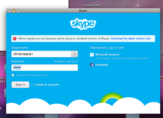The width and height of the screenshot is (163, 118).
Task: Open the Problems signing in? link
Action: pyautogui.click(x=66, y=62)
